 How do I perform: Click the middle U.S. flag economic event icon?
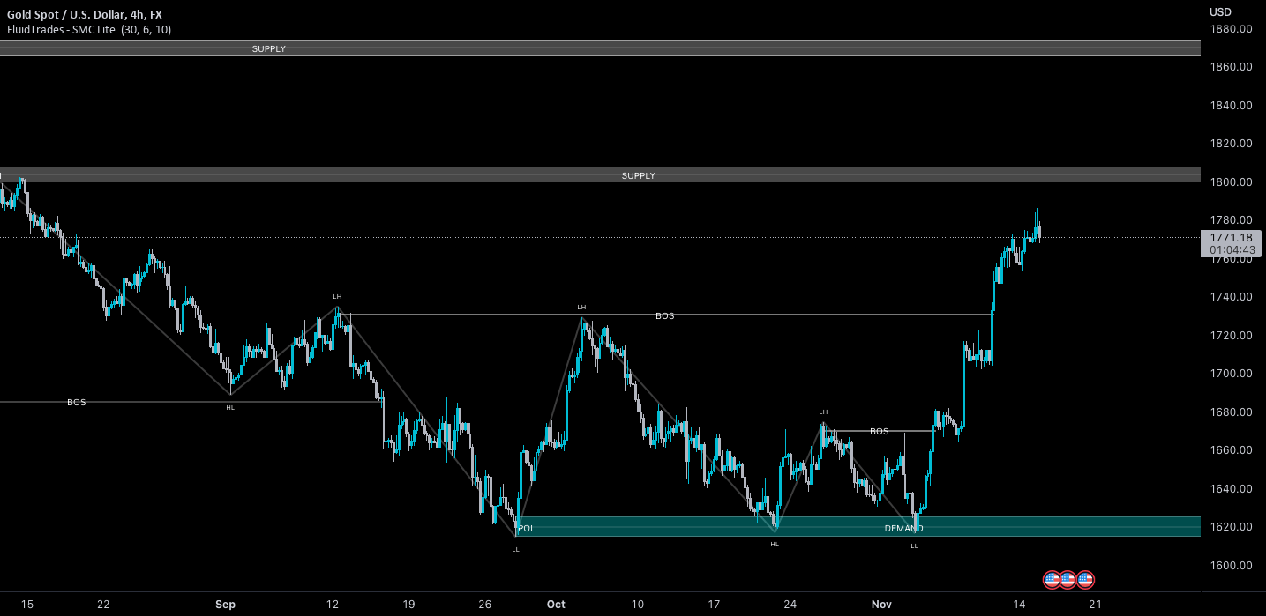pyautogui.click(x=1068, y=579)
